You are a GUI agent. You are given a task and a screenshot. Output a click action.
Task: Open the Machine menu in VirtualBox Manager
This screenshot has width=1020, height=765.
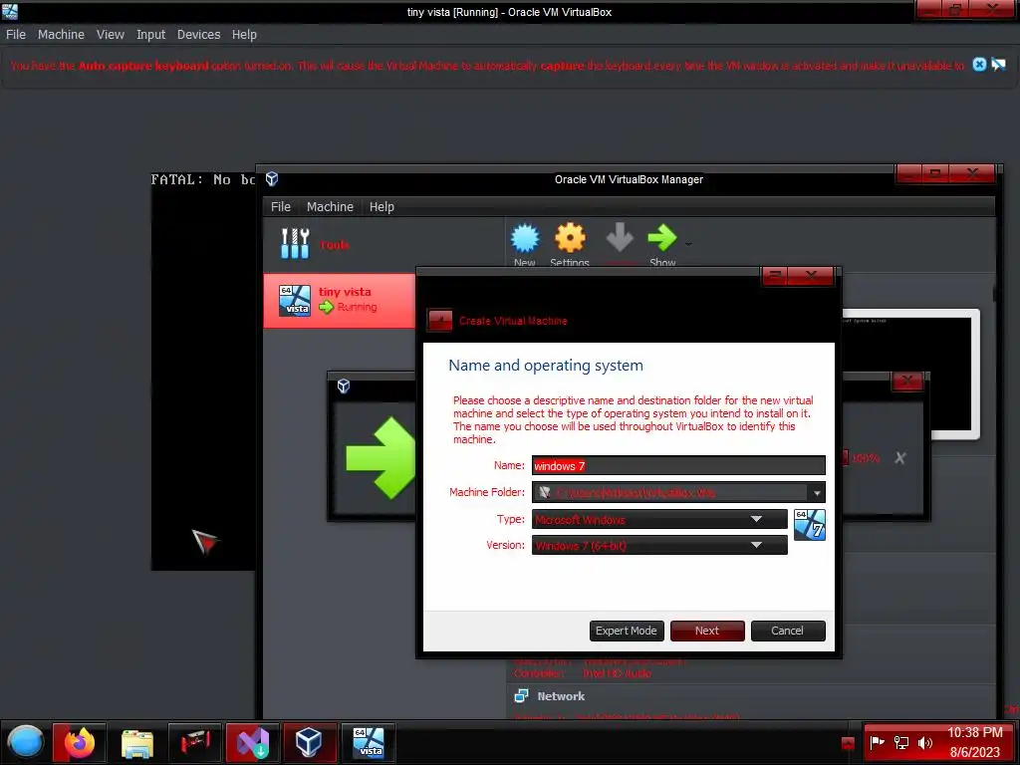point(330,207)
